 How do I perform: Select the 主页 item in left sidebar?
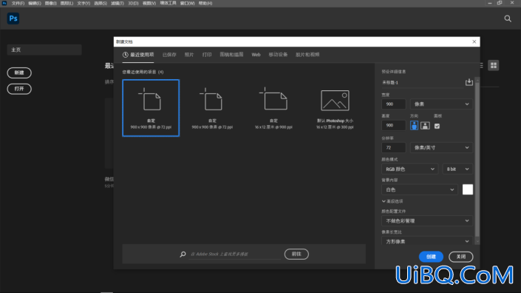click(x=44, y=50)
